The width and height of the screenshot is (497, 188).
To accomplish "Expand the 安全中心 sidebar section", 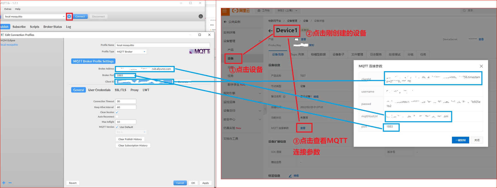I will tap(260, 120).
